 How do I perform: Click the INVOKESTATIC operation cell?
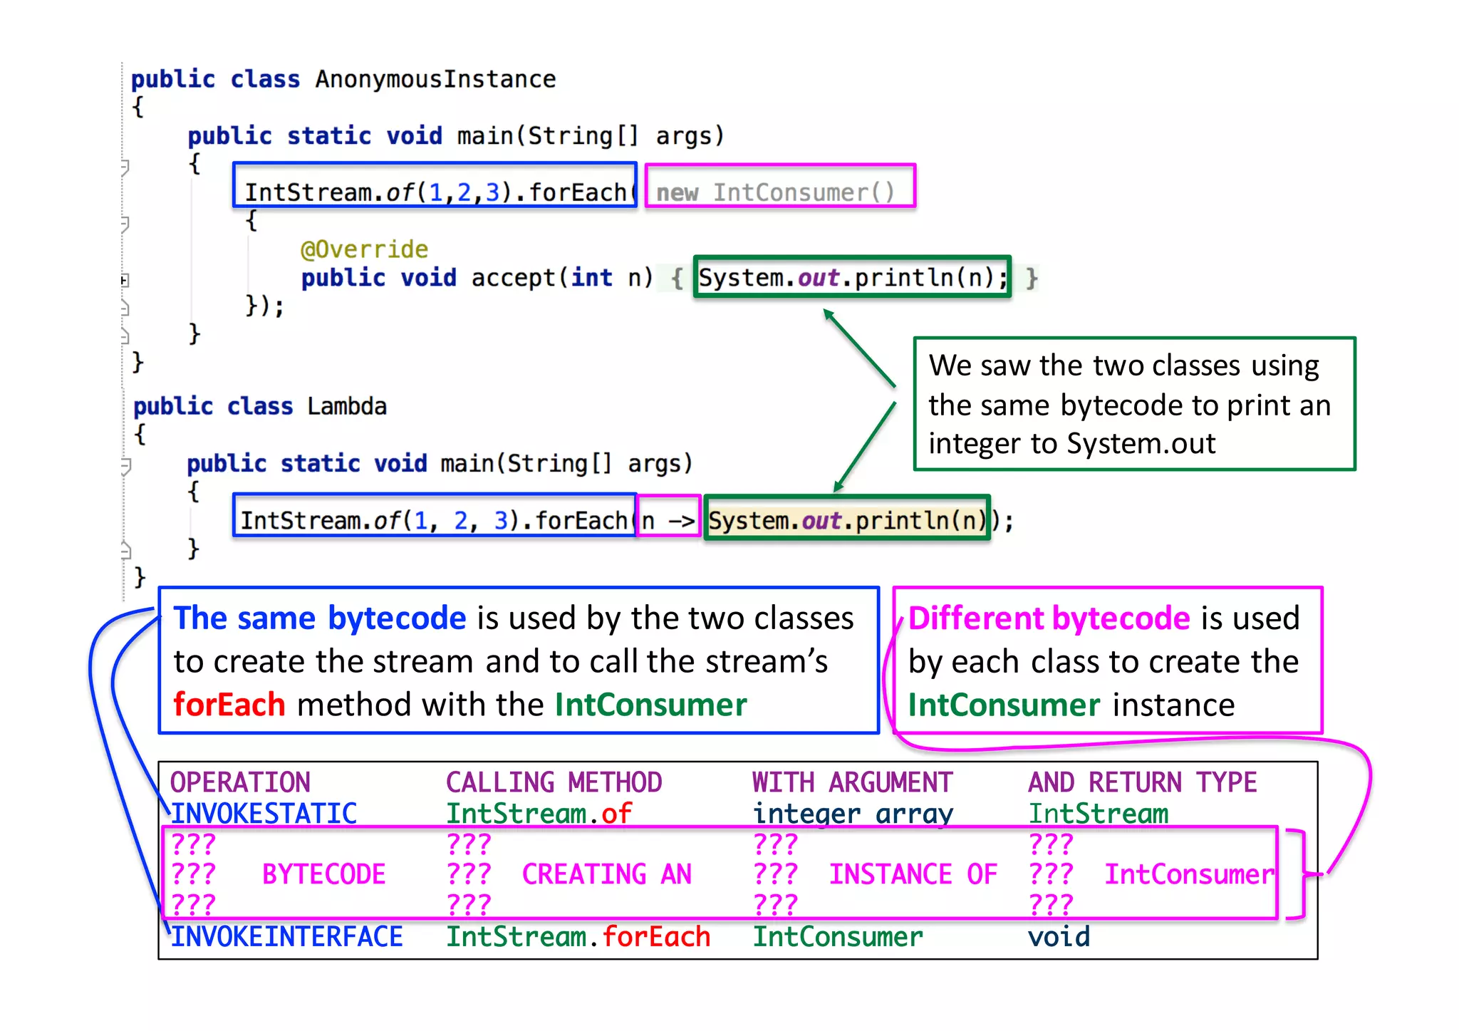coord(263,814)
